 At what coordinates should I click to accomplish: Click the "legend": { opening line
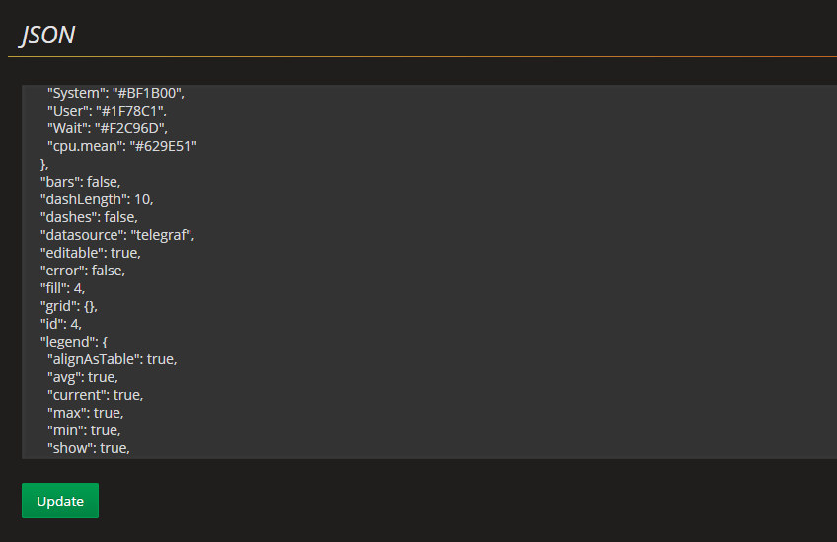(74, 342)
